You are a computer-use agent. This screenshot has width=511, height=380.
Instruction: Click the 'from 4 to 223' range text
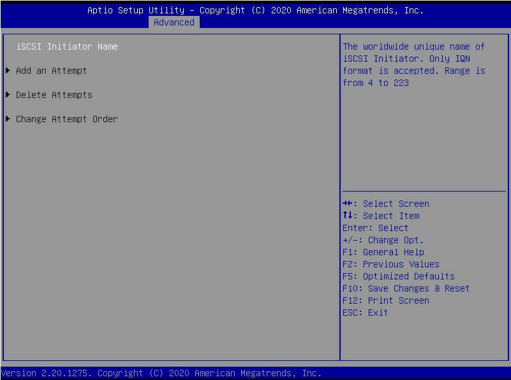coord(376,83)
